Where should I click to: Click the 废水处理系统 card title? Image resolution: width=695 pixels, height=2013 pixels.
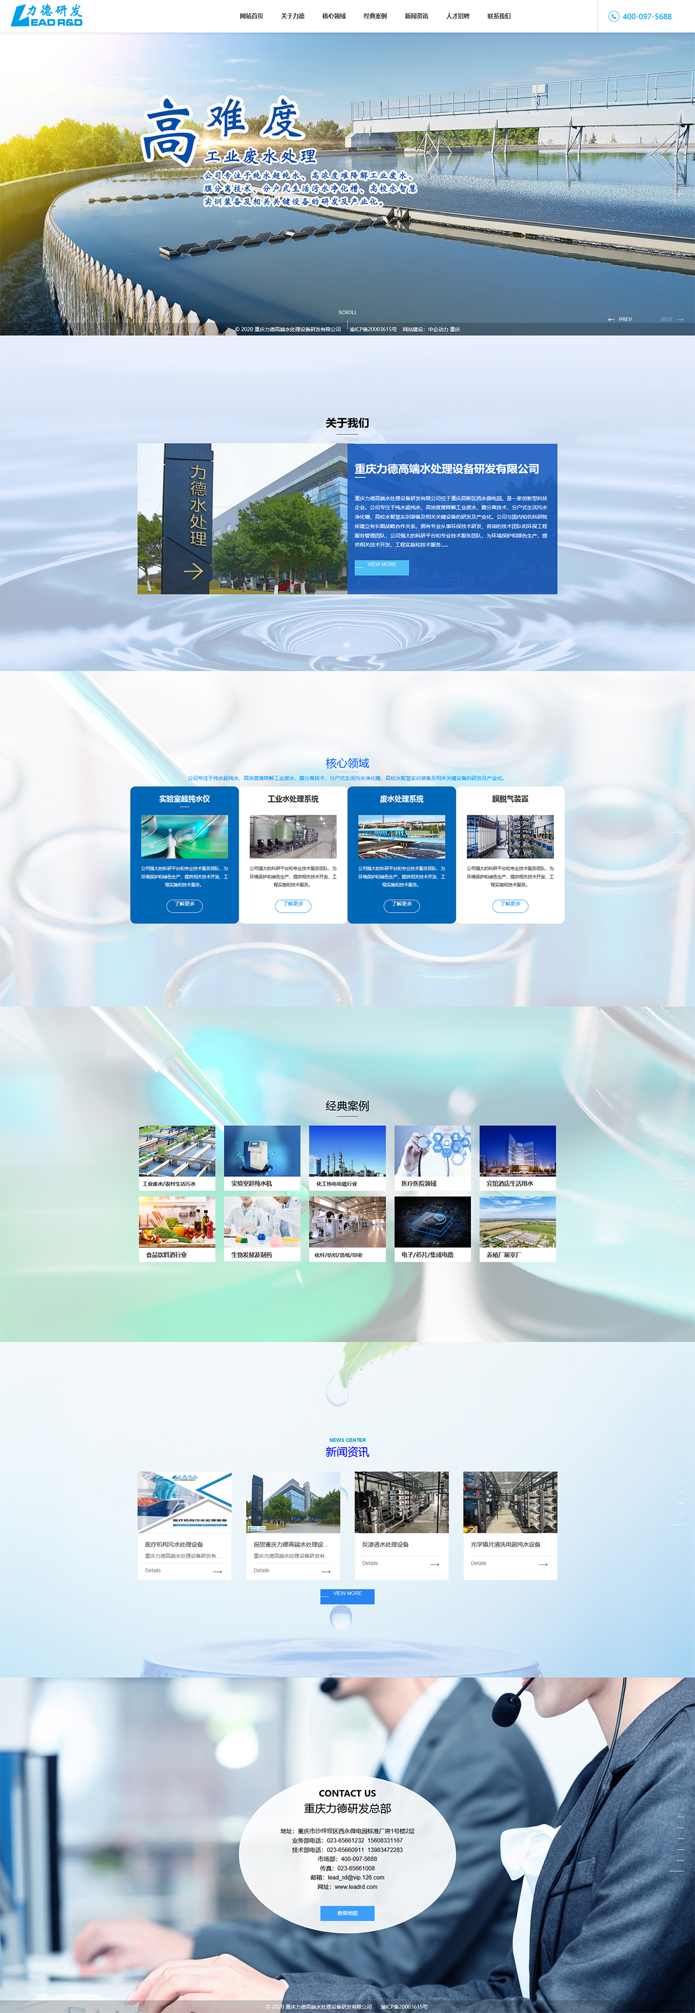[402, 799]
